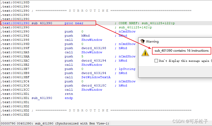212x126 pixels.
Task: Click the yellow warning triangle icon
Action: pos(145,53)
